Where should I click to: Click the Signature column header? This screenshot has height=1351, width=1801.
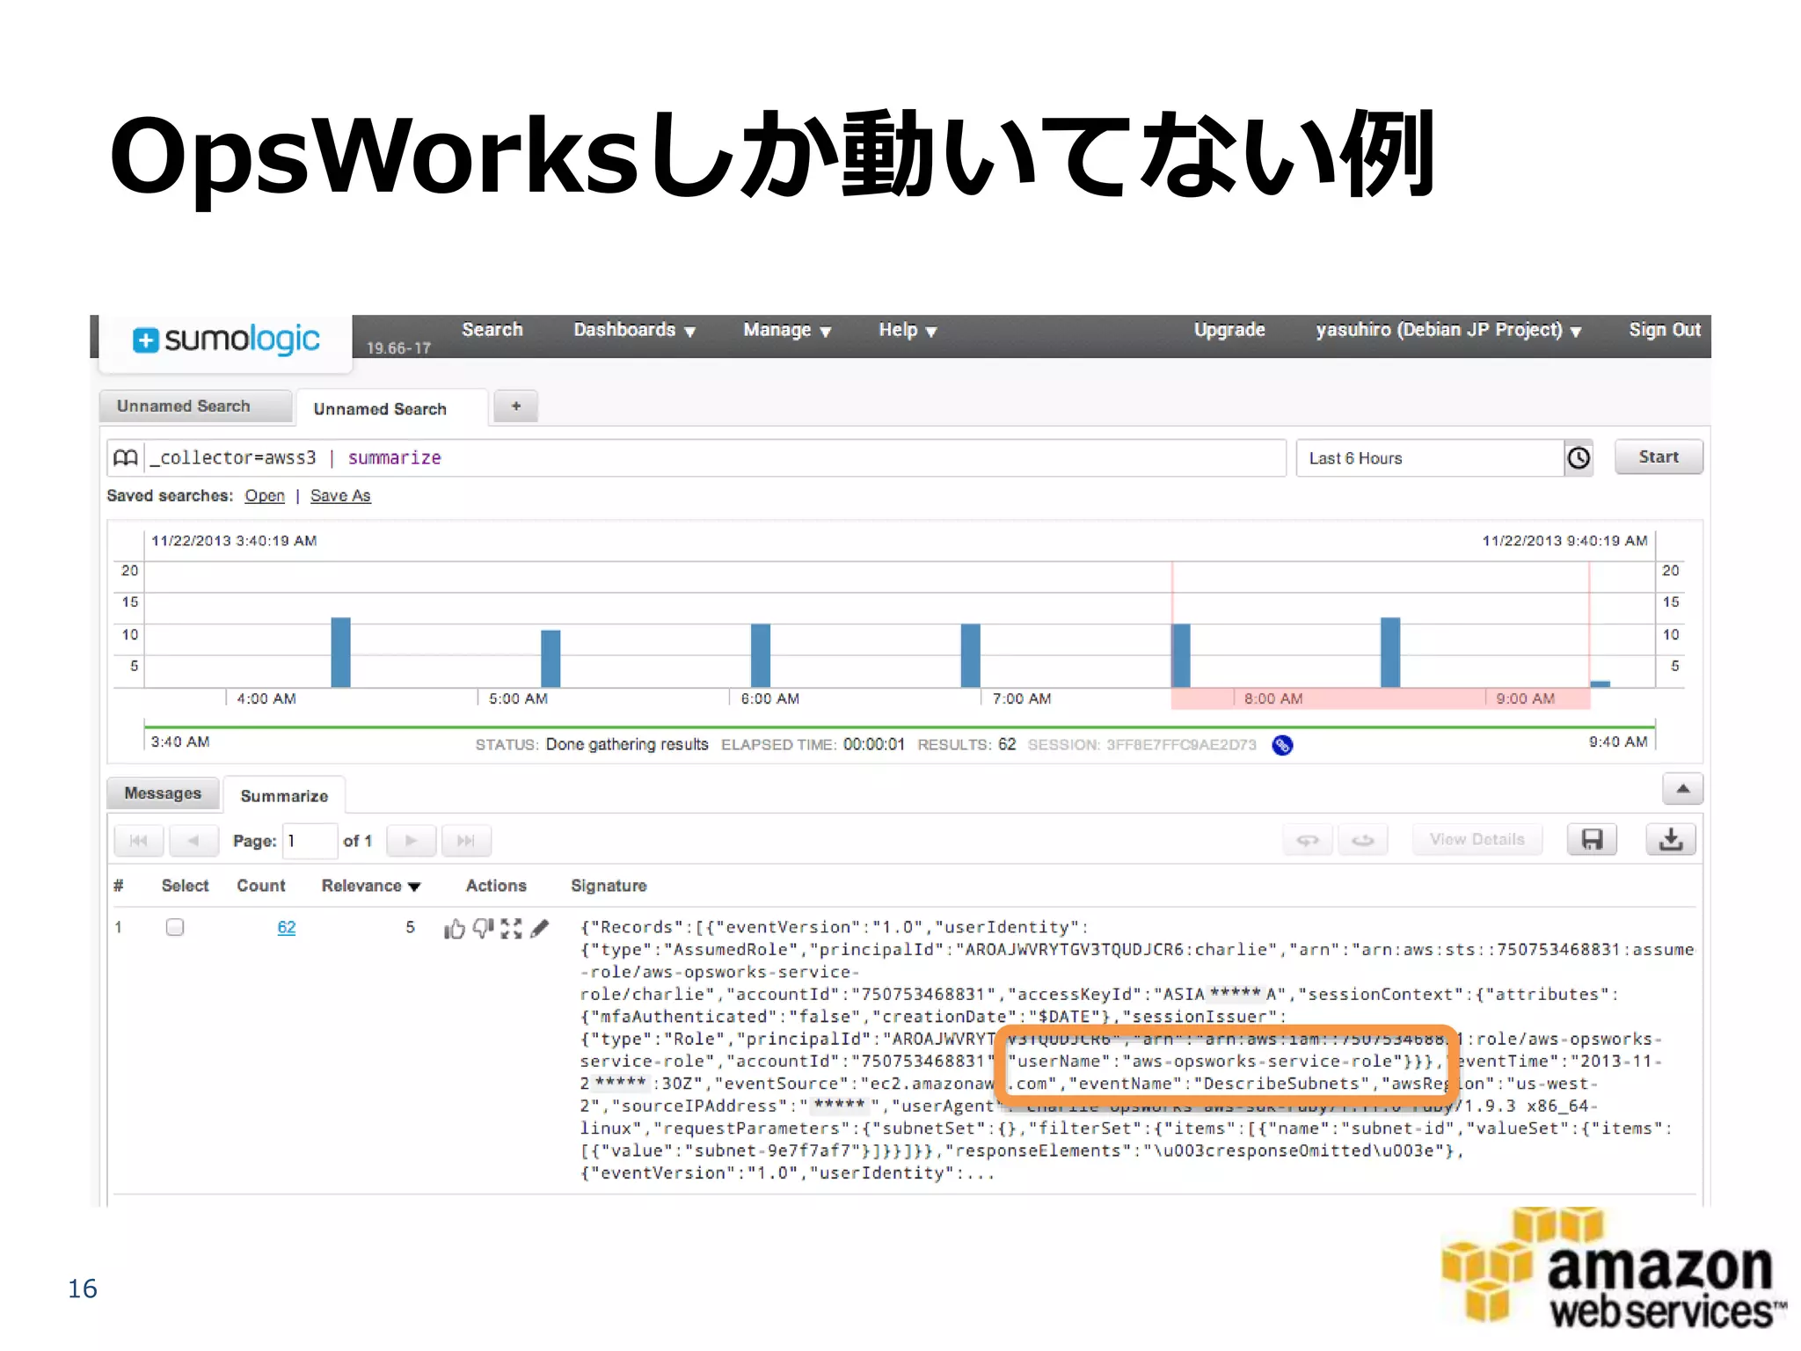(609, 887)
